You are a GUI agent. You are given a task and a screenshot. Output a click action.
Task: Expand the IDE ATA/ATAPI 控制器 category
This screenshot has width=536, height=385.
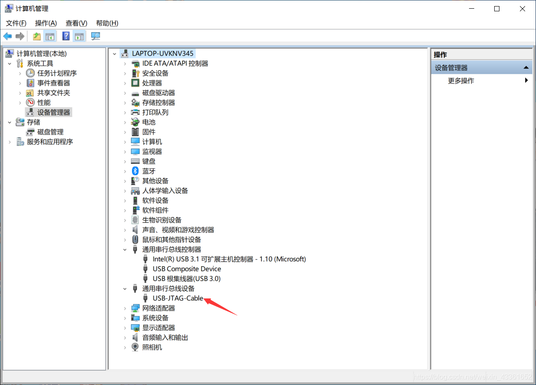pyautogui.click(x=125, y=64)
